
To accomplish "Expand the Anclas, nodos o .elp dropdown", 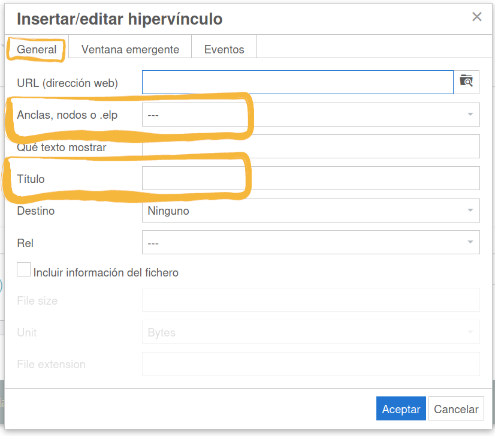I will (310, 115).
